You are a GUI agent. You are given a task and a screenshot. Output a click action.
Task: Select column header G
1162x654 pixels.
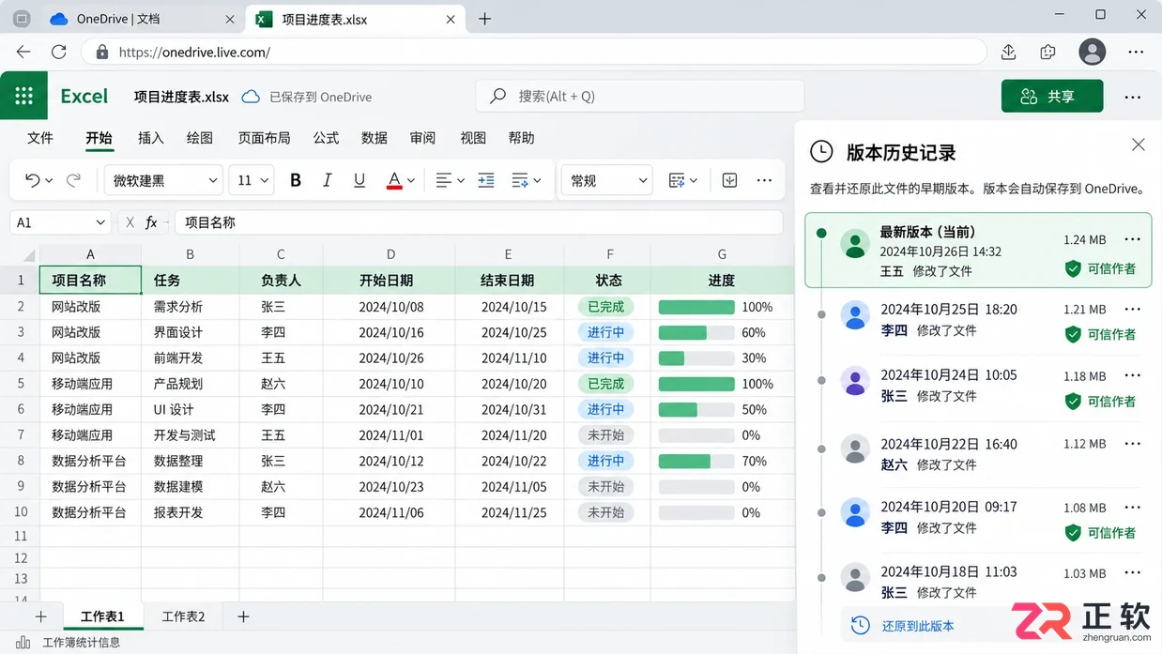[722, 254]
